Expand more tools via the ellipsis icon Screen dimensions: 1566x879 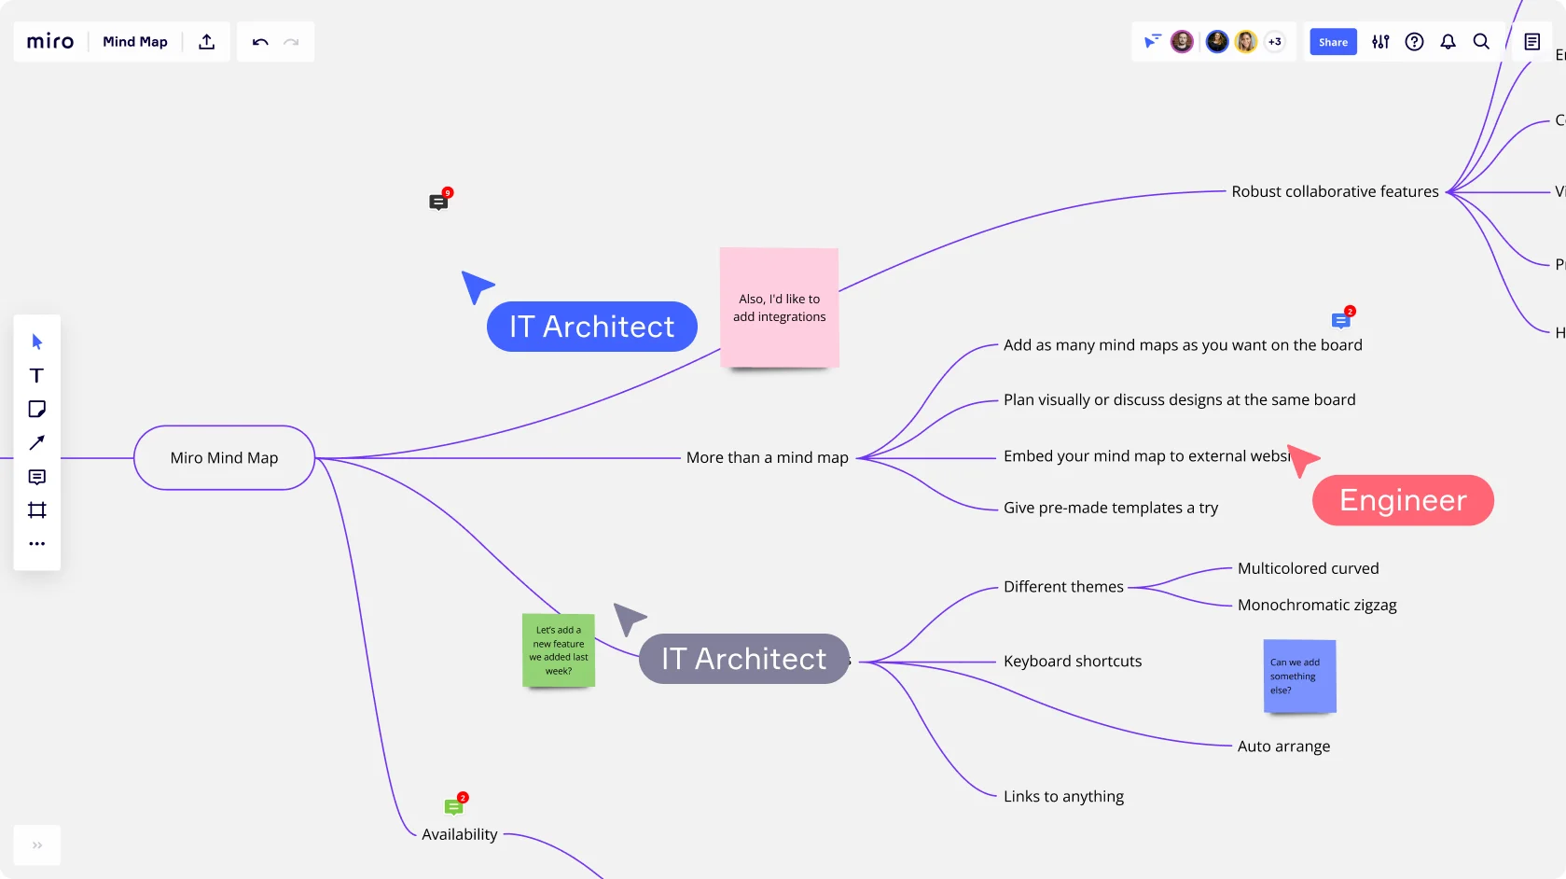click(36, 543)
